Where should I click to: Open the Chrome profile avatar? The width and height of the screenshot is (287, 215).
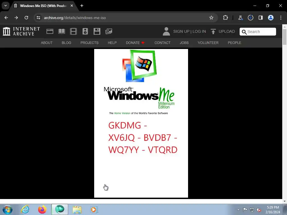click(x=271, y=18)
